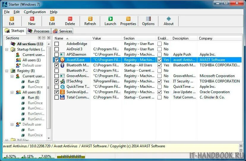Click the Edit toolbar icon
Screen dimensions: 246x161
pos(52,19)
